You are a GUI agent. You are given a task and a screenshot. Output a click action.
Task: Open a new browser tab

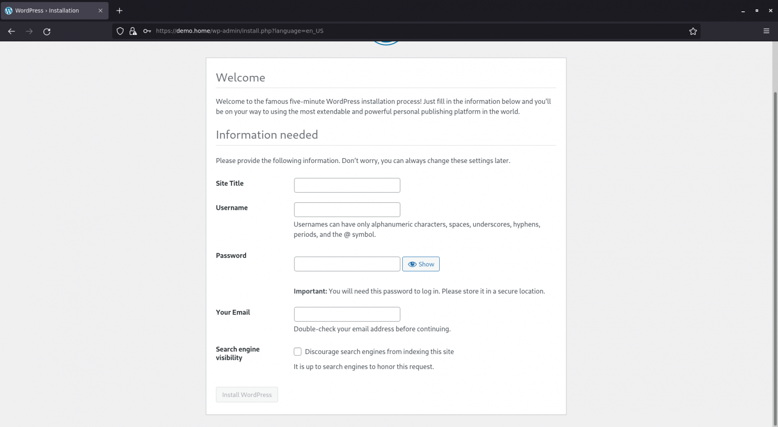click(119, 10)
